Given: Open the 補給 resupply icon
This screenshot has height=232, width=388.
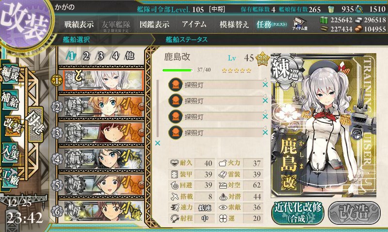Looking at the screenshot, I should (10, 100).
